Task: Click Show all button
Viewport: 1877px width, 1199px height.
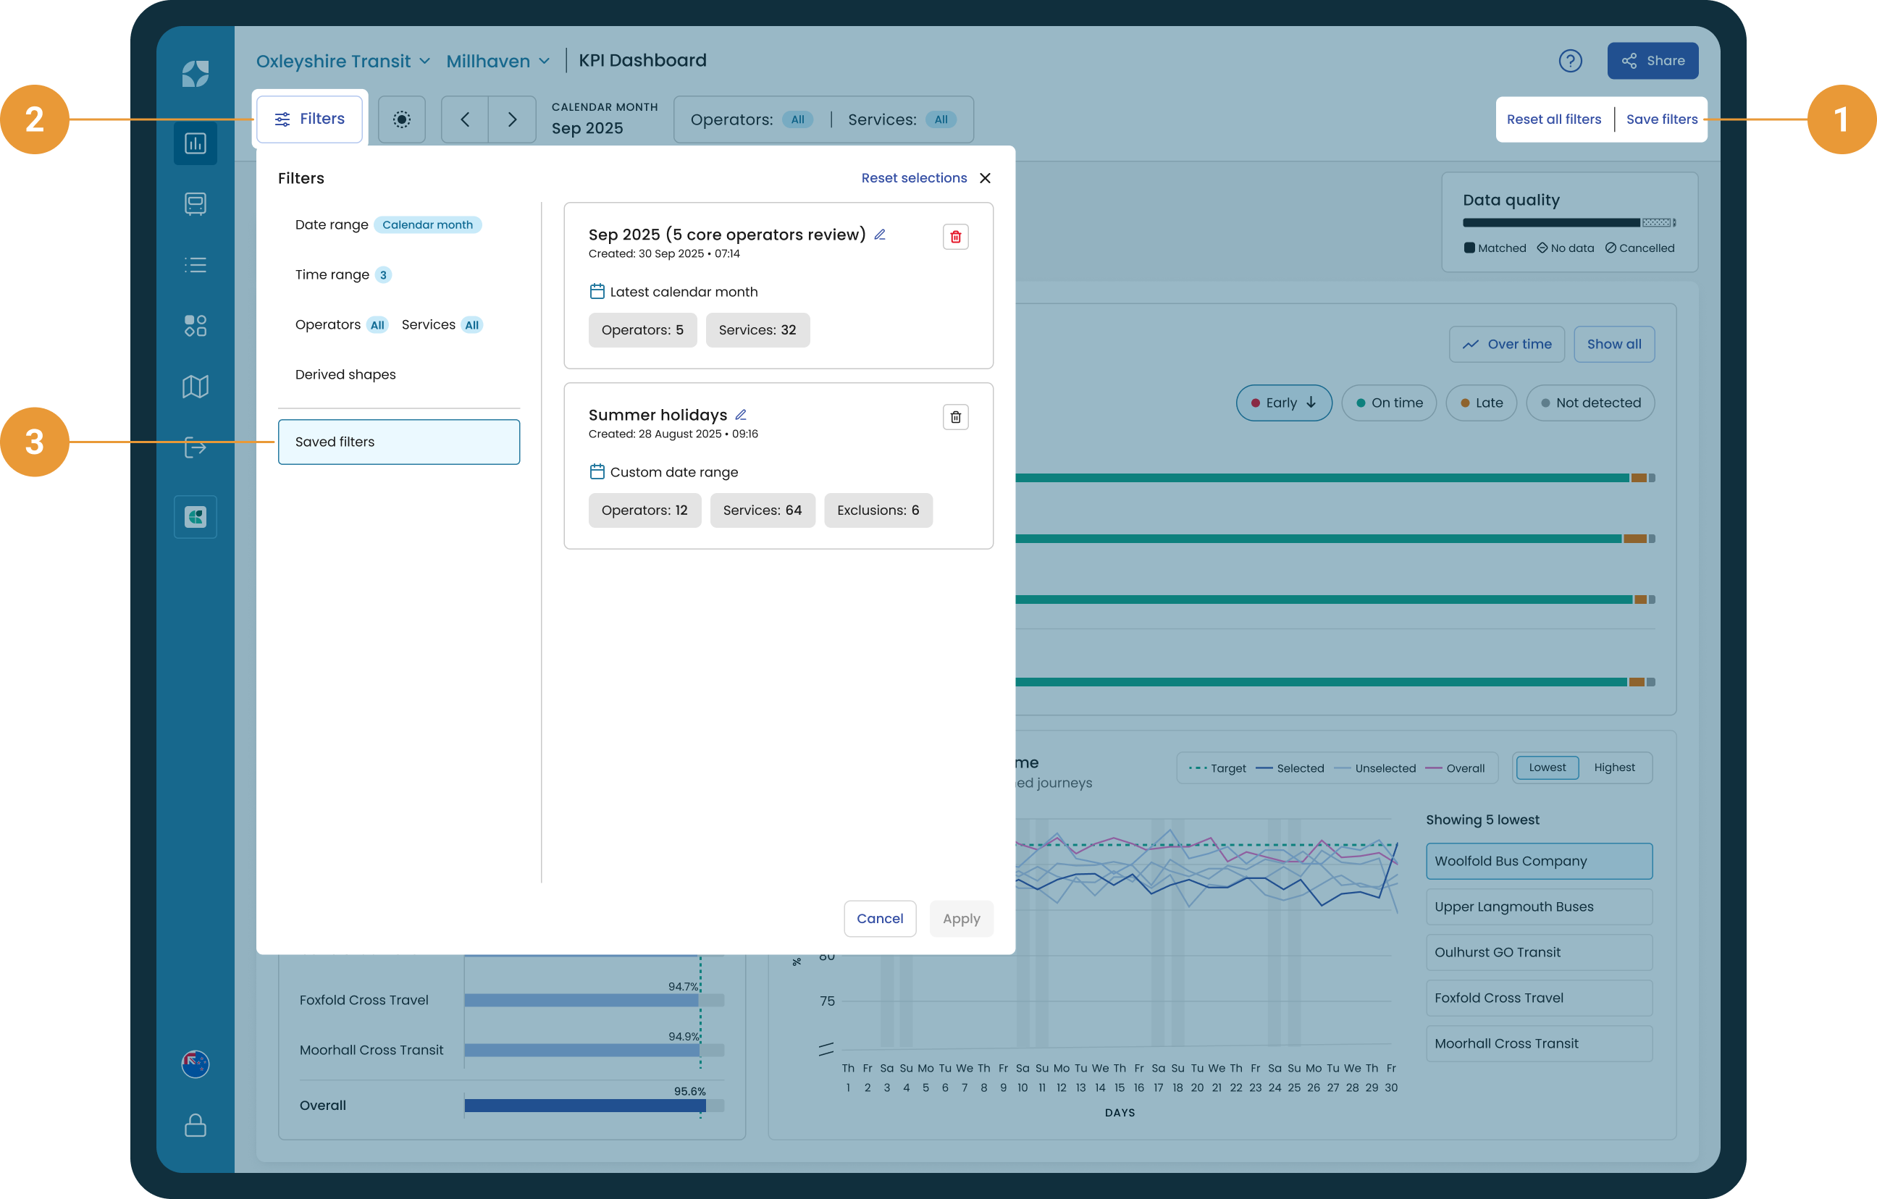Action: [x=1613, y=344]
